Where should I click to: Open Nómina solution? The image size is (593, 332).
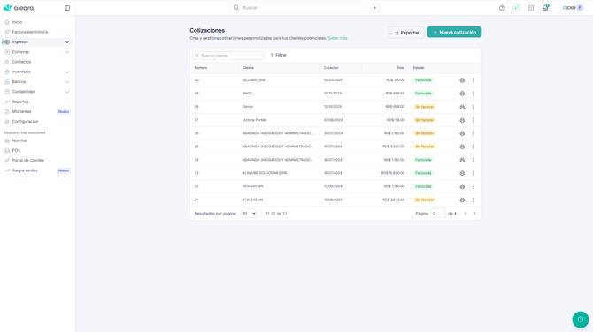point(19,140)
